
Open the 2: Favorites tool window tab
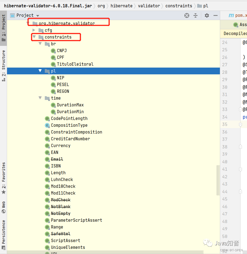(4, 178)
